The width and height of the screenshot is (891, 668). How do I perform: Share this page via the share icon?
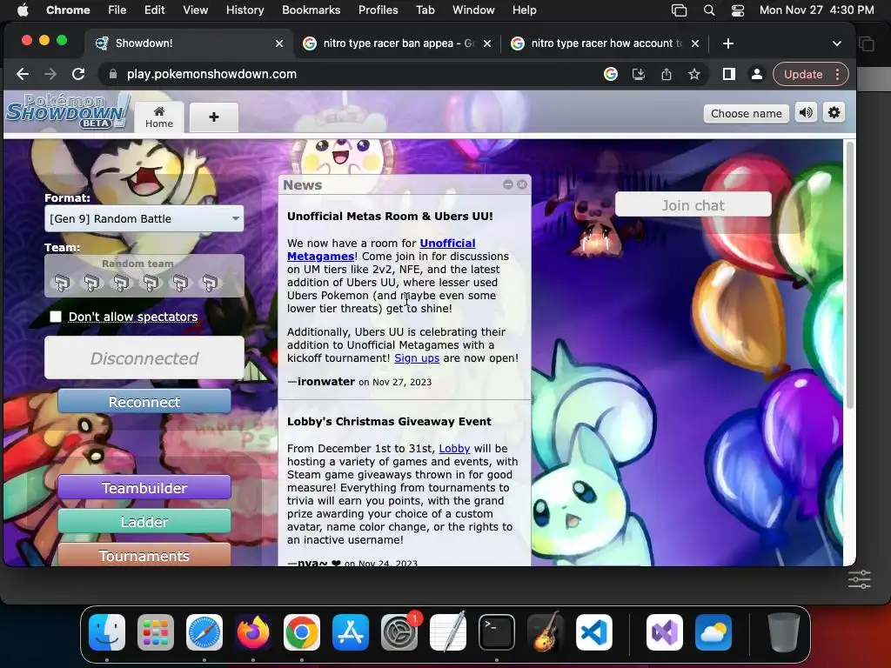[667, 74]
